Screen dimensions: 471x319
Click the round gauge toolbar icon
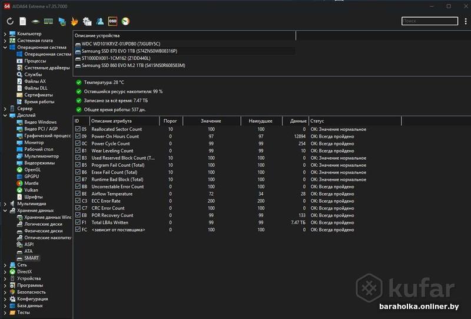click(x=125, y=21)
